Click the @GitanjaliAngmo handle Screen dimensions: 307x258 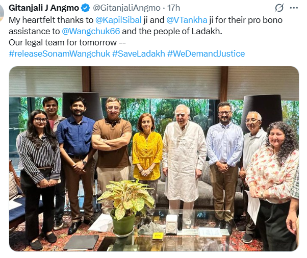pos(126,8)
